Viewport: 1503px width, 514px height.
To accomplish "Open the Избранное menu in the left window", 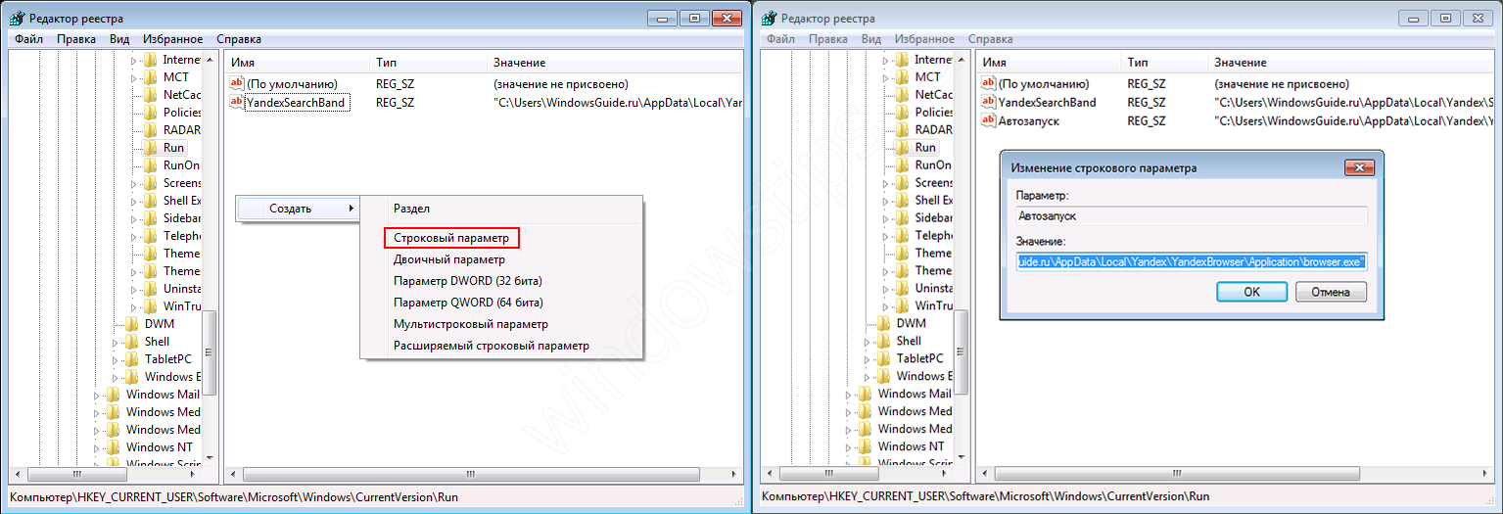I will (172, 39).
